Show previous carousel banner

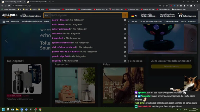pos(6,40)
